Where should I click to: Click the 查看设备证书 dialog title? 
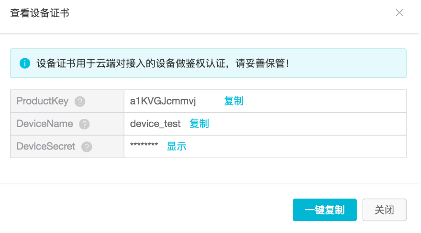coord(40,13)
